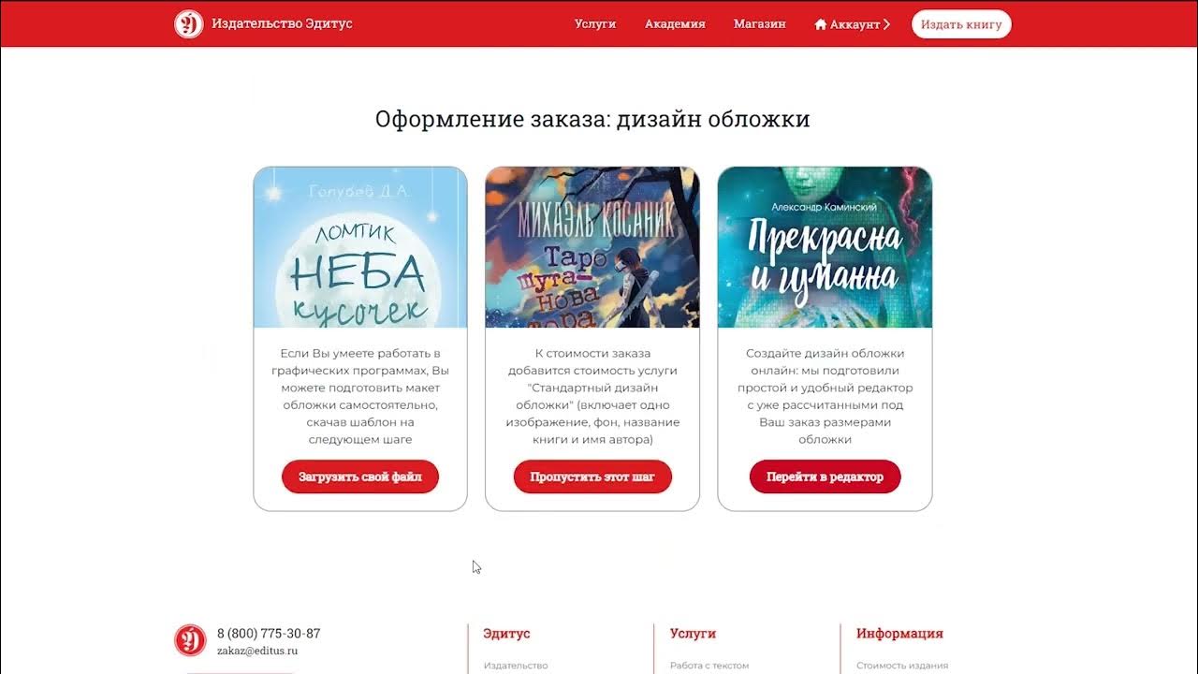Open the Работа с текстом footer link
This screenshot has width=1198, height=674.
point(709,666)
